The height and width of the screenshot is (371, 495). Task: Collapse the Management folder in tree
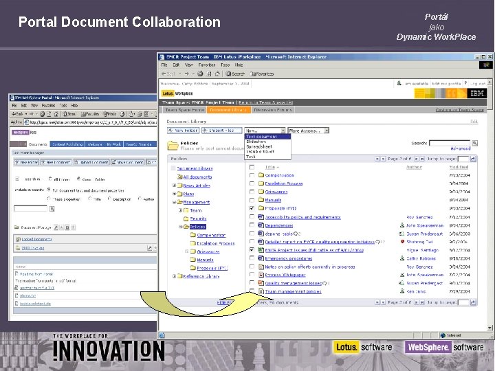coord(174,202)
